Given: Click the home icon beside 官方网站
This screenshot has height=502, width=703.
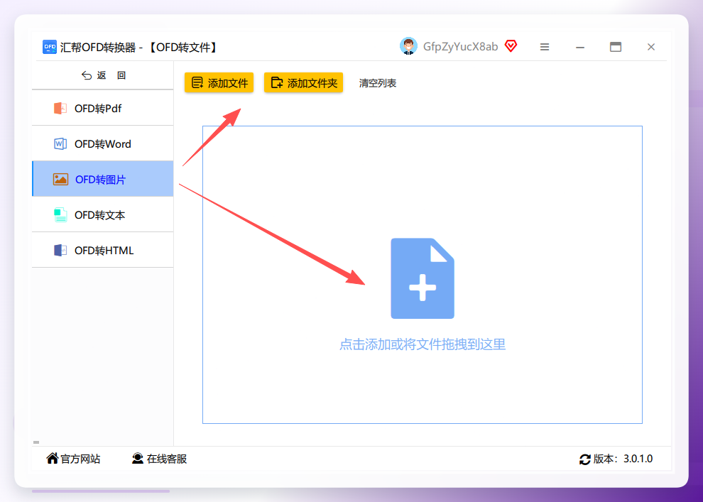Looking at the screenshot, I should pos(53,458).
